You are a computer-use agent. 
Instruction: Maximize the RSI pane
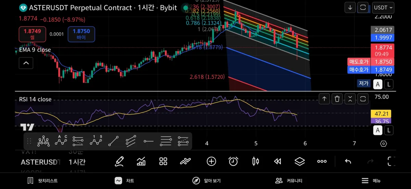[363, 99]
